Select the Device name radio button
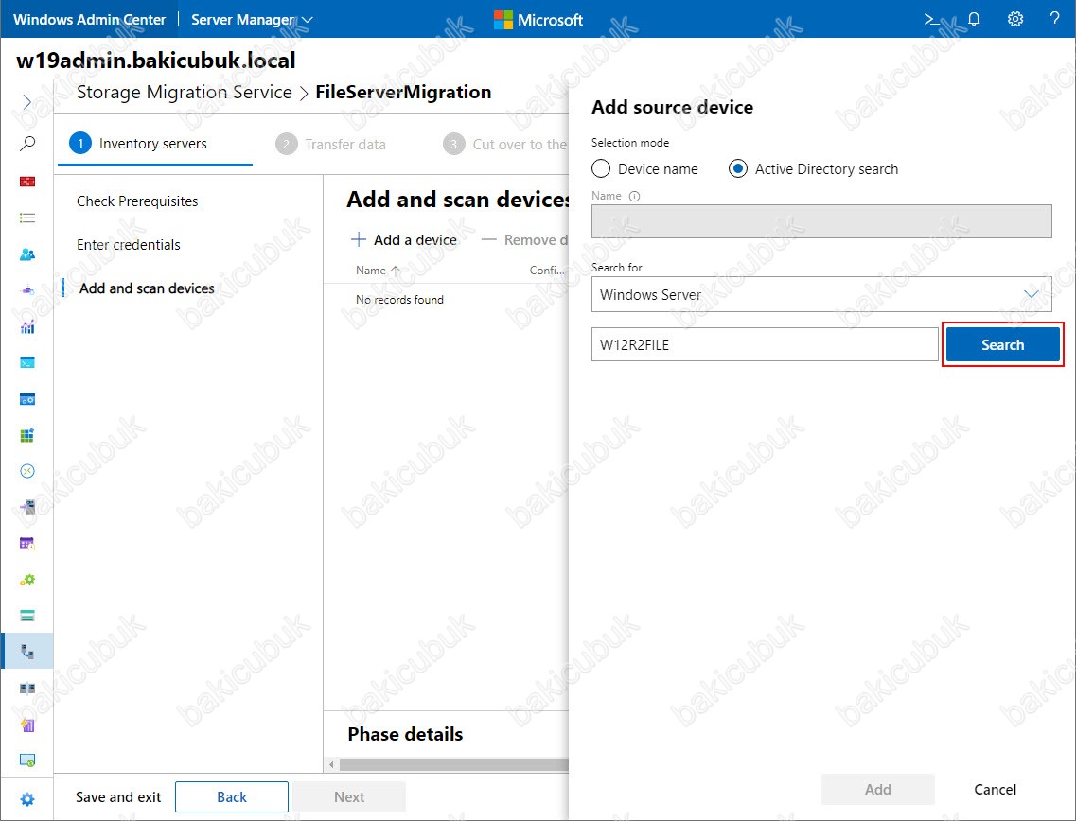 click(601, 168)
